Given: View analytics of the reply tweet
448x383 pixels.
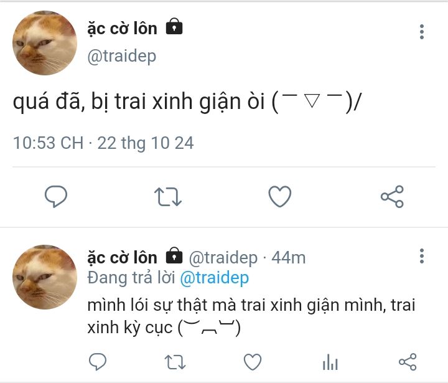Looking at the screenshot, I should [330, 362].
